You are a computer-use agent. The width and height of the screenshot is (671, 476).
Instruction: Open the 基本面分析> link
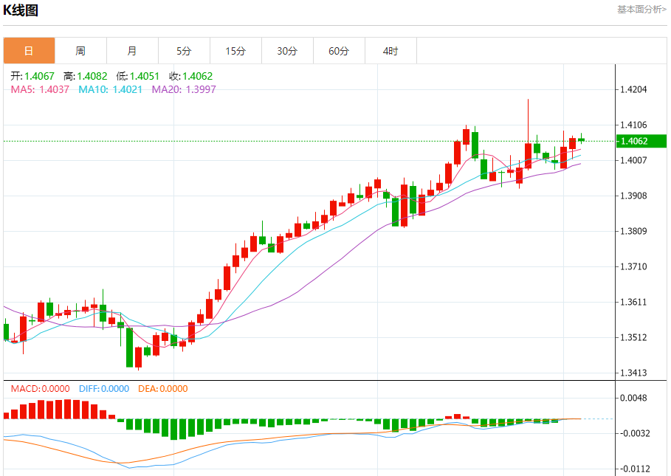click(x=641, y=10)
